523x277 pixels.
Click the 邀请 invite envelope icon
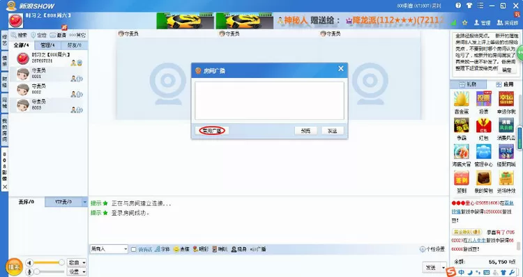(58, 35)
